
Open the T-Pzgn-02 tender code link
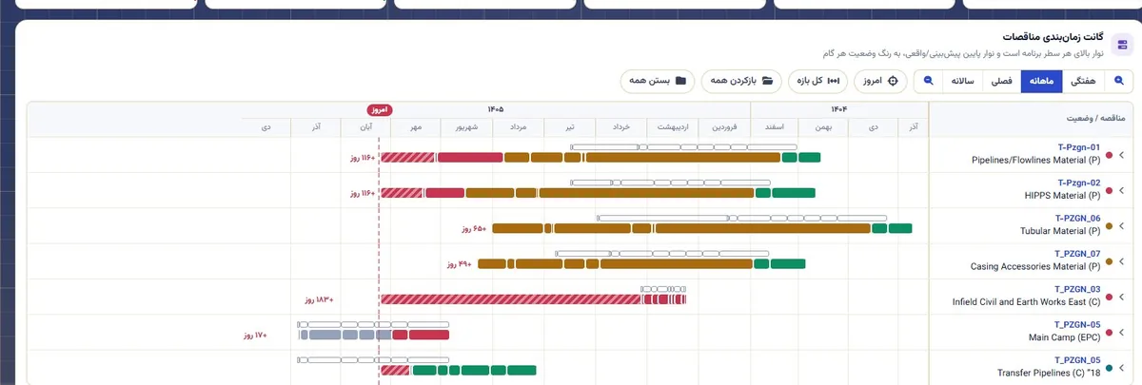coord(1078,183)
